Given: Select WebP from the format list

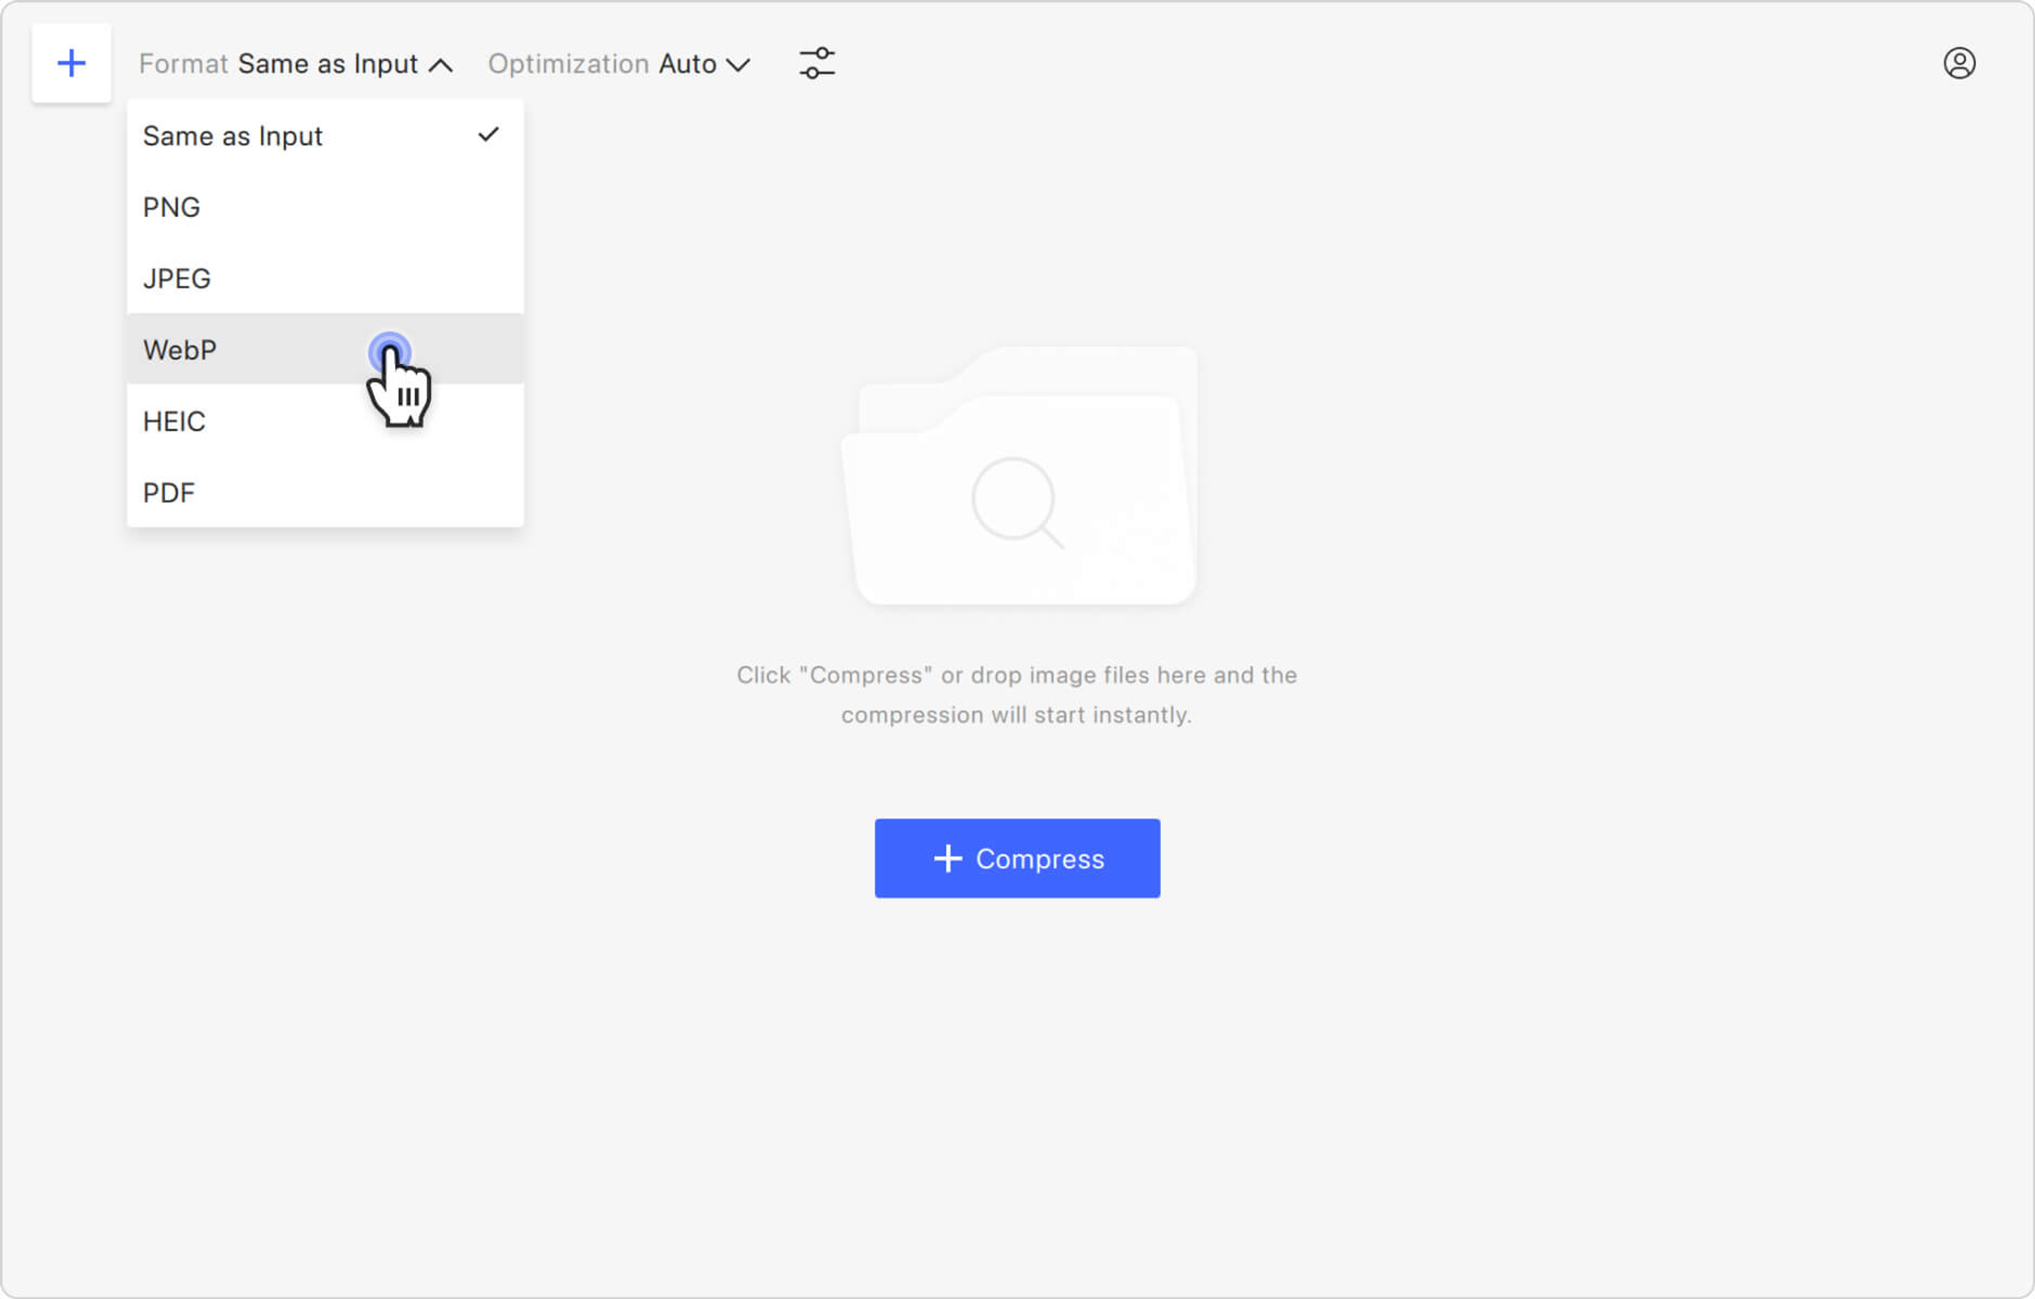Looking at the screenshot, I should [180, 350].
